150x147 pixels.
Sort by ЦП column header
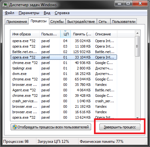(65, 34)
